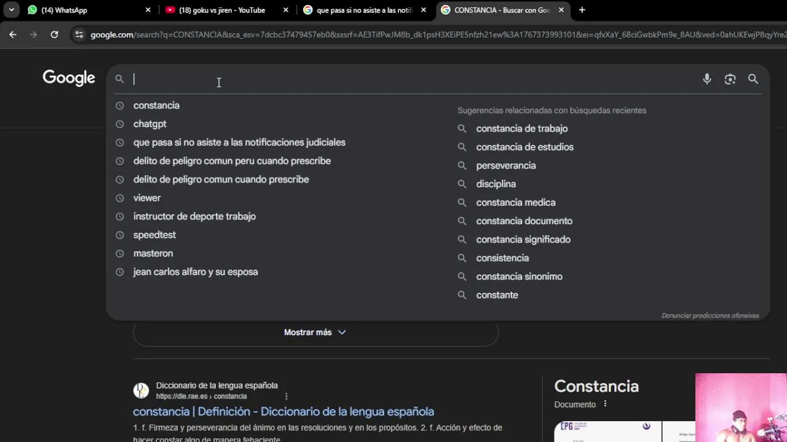The height and width of the screenshot is (442, 787).
Task: Click the voice search microphone icon
Action: tap(707, 79)
